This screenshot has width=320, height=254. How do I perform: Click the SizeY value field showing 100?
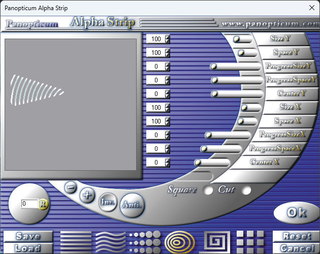pos(156,39)
